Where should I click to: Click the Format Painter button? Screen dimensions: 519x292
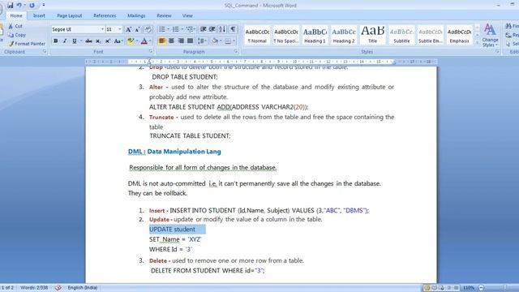(x=27, y=44)
